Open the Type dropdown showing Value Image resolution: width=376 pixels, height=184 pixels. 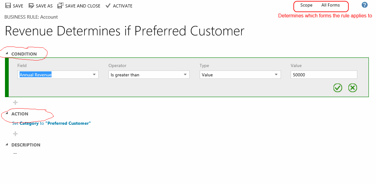[x=276, y=74]
